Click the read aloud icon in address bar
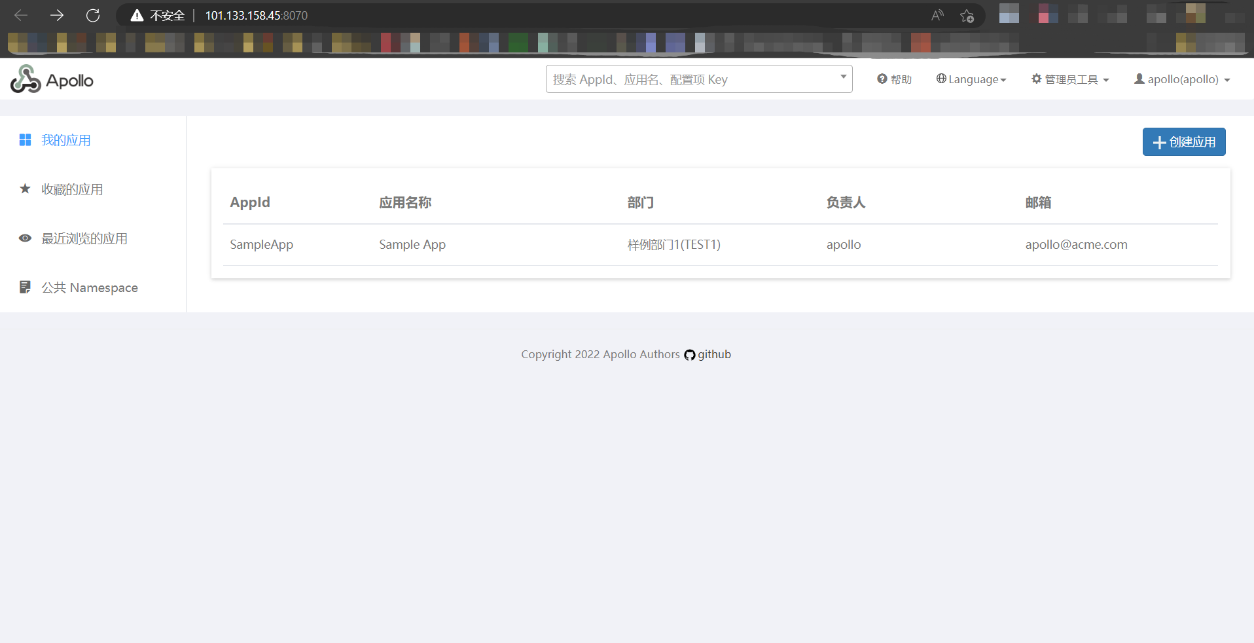Viewport: 1254px width, 643px height. pyautogui.click(x=937, y=16)
